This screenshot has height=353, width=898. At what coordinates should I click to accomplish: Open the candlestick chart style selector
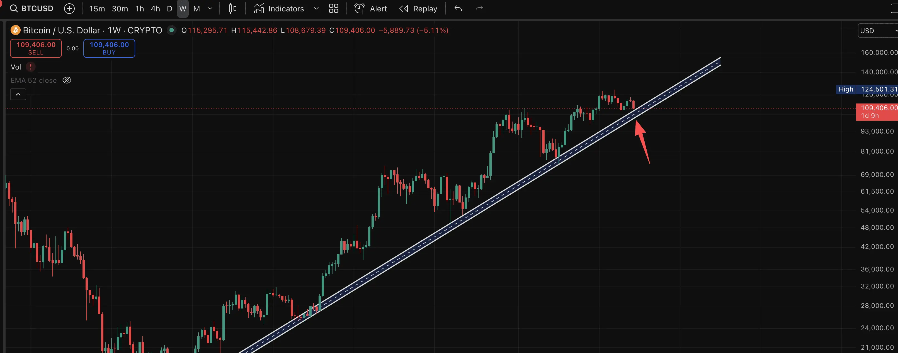click(232, 8)
